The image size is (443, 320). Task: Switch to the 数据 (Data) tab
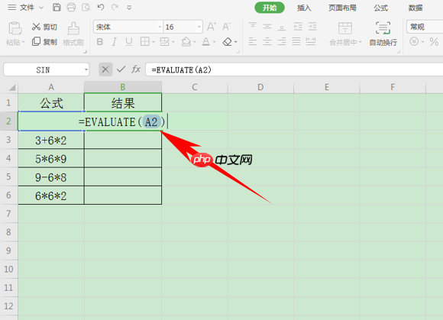click(x=416, y=8)
